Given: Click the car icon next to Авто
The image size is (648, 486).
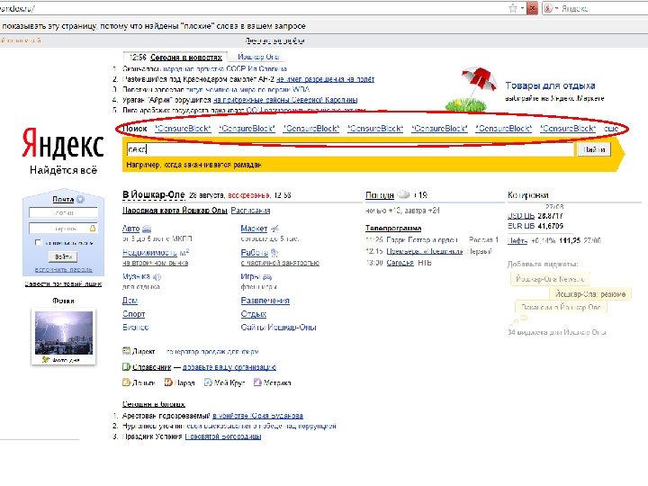Looking at the screenshot, I should point(147,229).
